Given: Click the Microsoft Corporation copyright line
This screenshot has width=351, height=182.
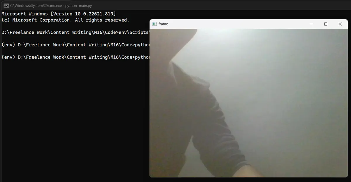Looking at the screenshot, I should coord(65,20).
